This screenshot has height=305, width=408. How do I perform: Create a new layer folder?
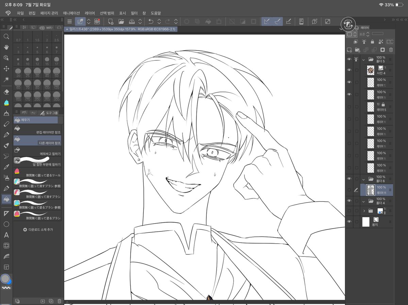[x=357, y=50]
